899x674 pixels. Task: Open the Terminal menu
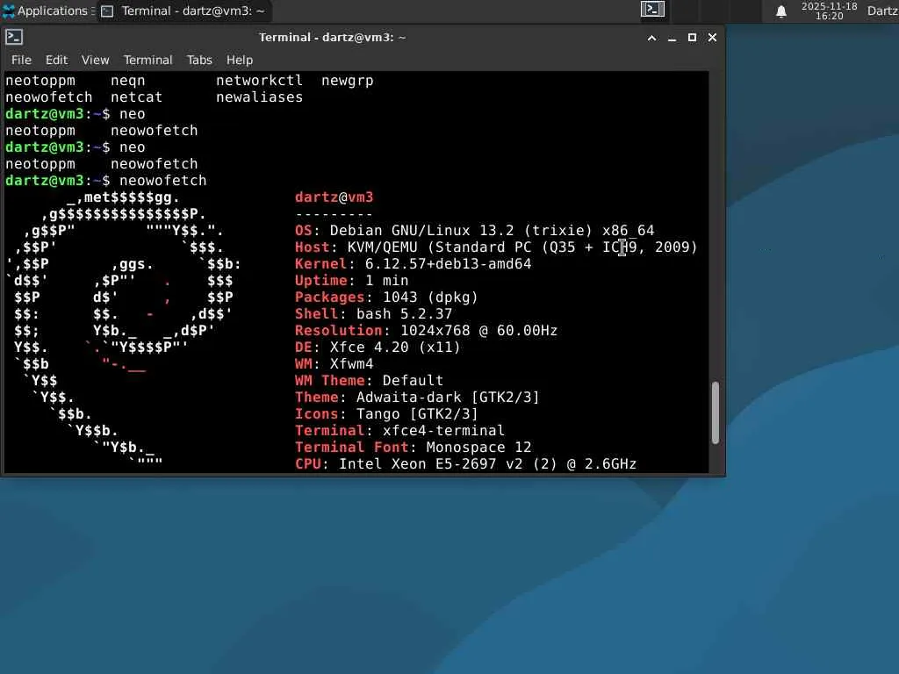(x=147, y=61)
